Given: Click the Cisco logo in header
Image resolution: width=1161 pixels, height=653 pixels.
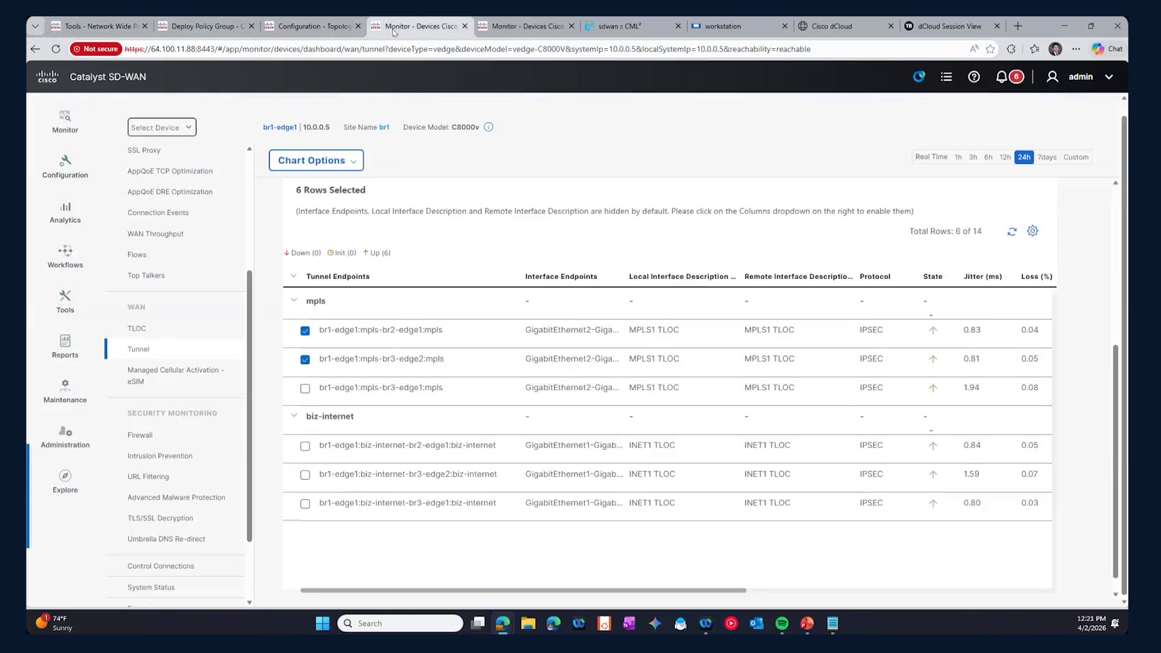Looking at the screenshot, I should (47, 77).
